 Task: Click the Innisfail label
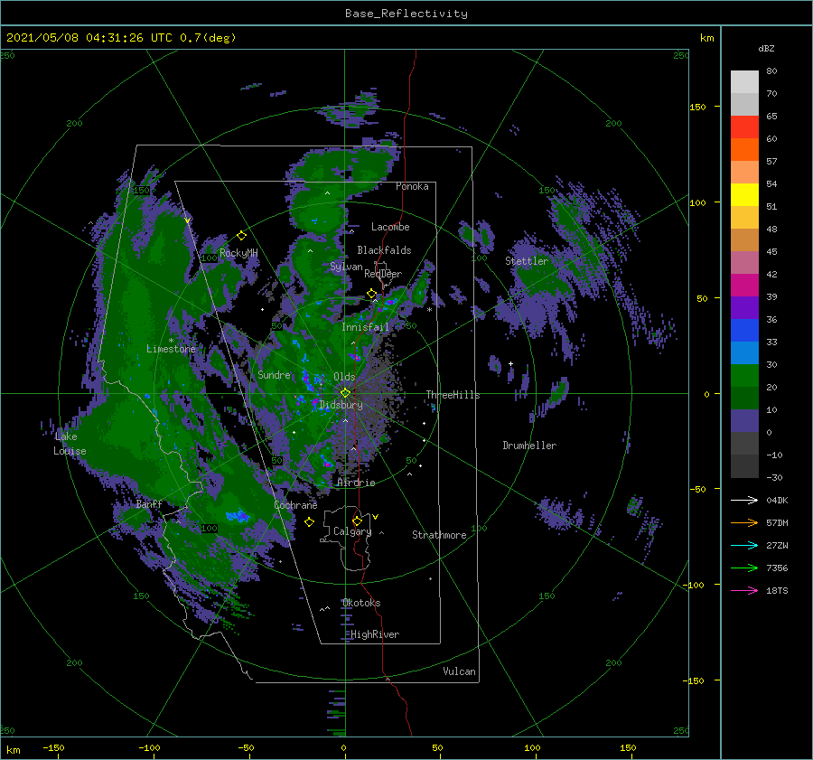[x=365, y=327]
